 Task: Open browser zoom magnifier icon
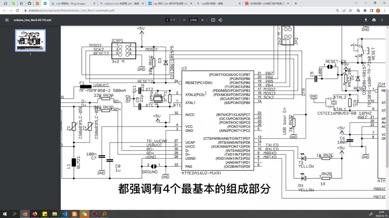point(337,10)
